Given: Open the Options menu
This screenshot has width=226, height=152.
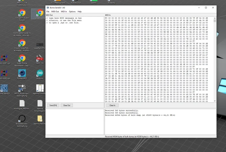Looking at the screenshot, I should click(72, 12).
